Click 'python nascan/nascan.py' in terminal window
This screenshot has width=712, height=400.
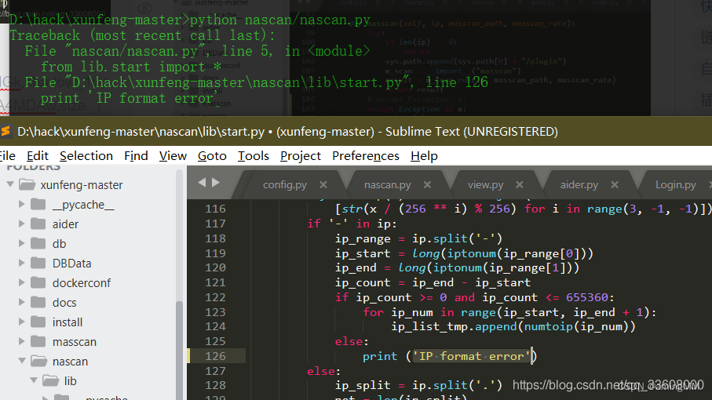tap(279, 20)
